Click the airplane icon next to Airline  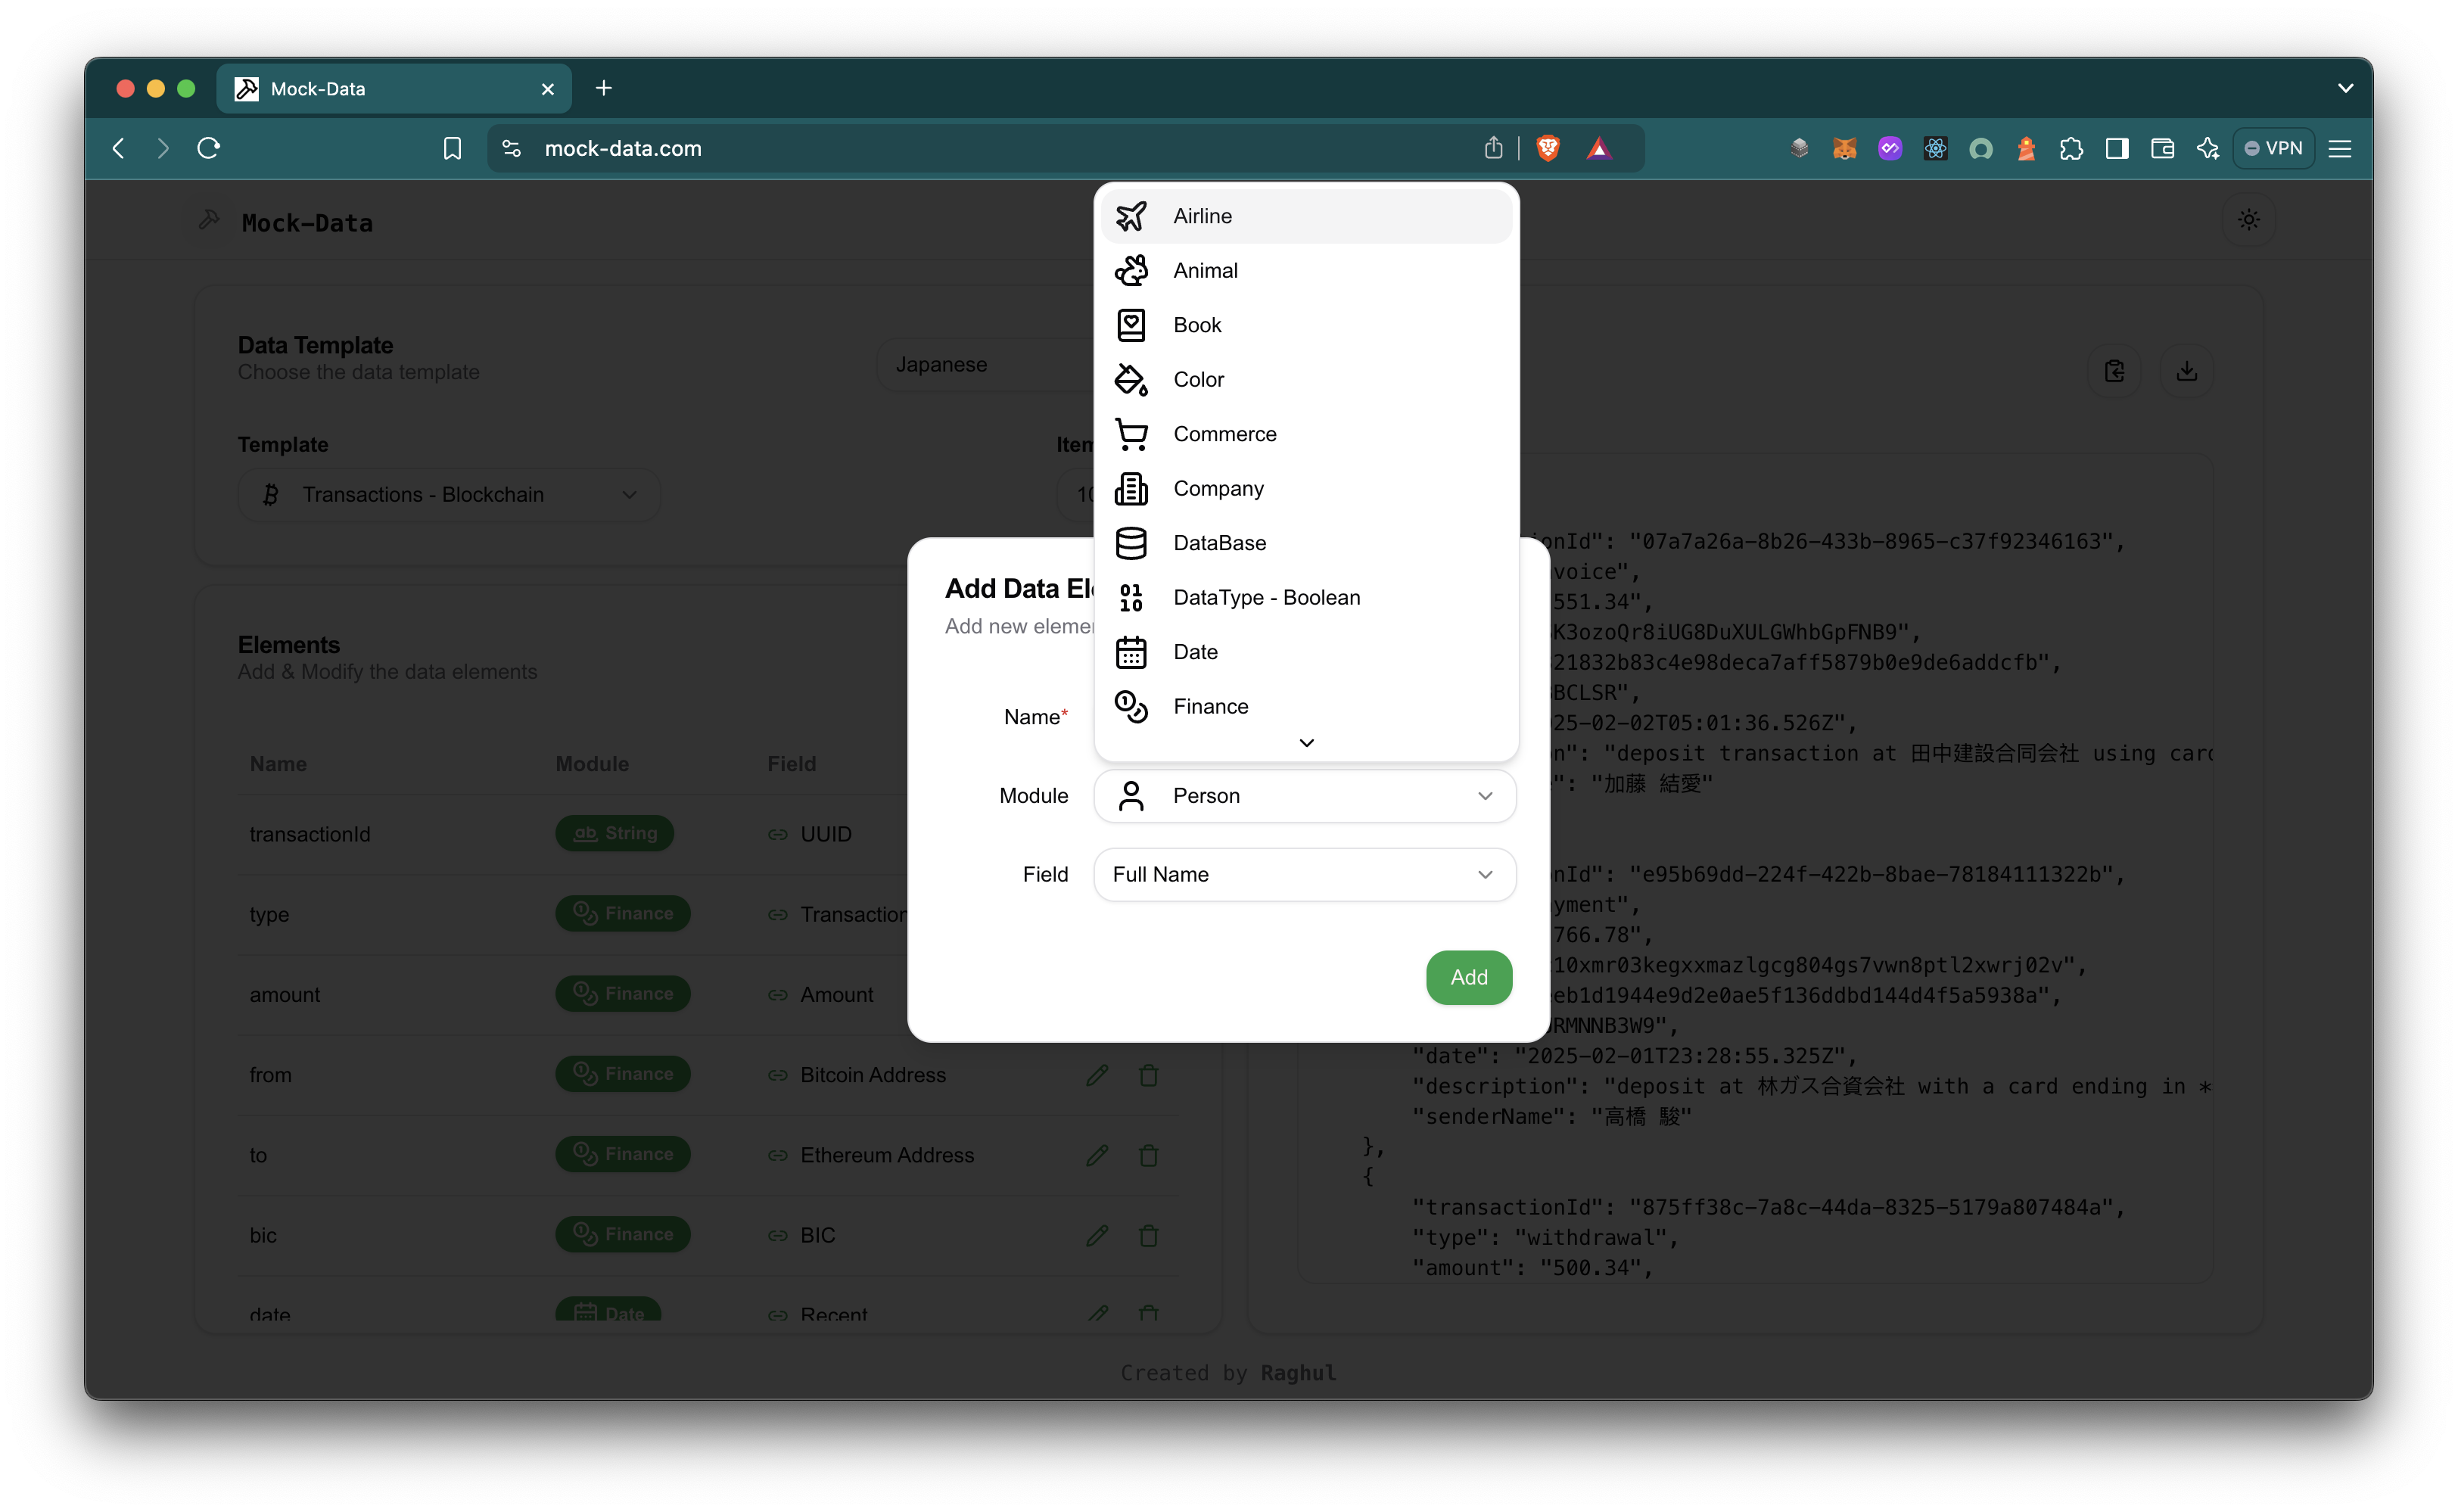1131,216
